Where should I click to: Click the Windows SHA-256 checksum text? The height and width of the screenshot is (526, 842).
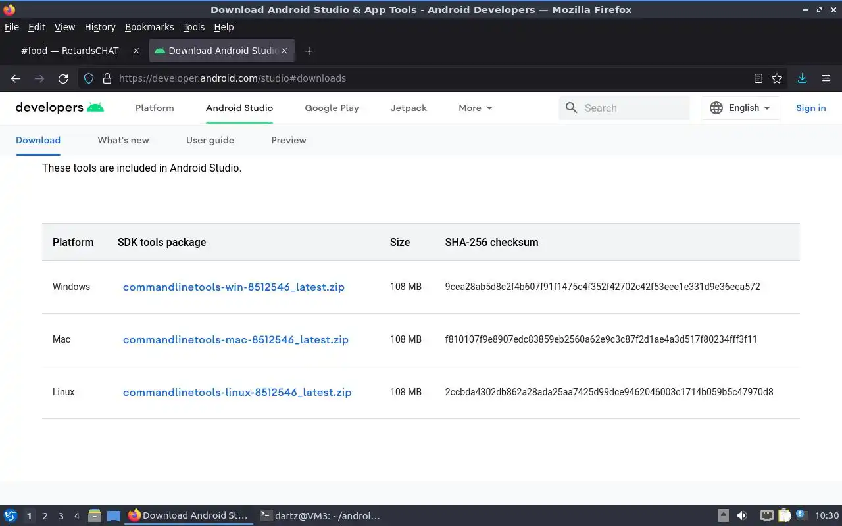point(603,287)
